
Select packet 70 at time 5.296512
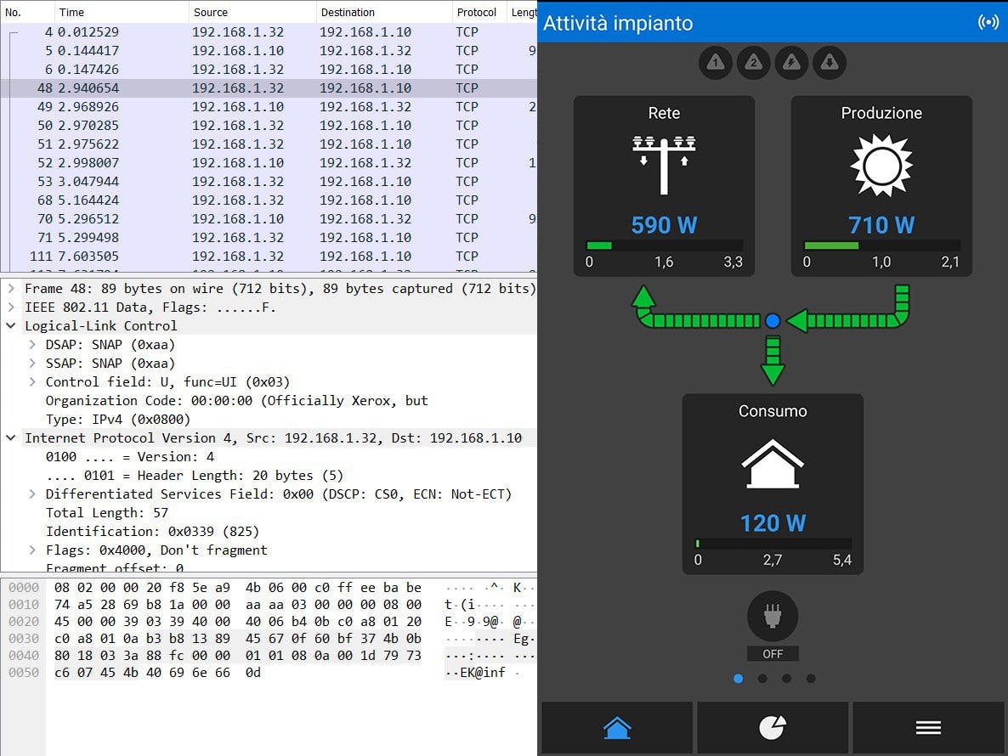pos(269,218)
